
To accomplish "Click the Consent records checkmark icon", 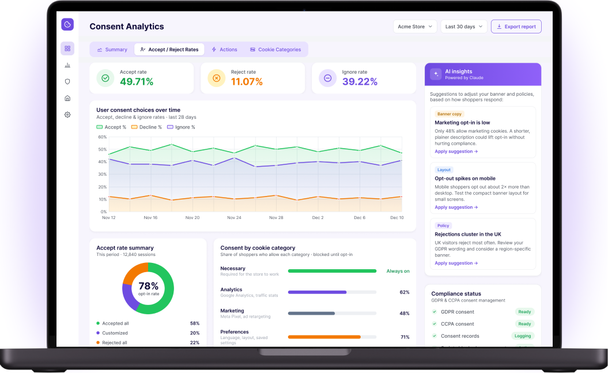I will coord(434,336).
